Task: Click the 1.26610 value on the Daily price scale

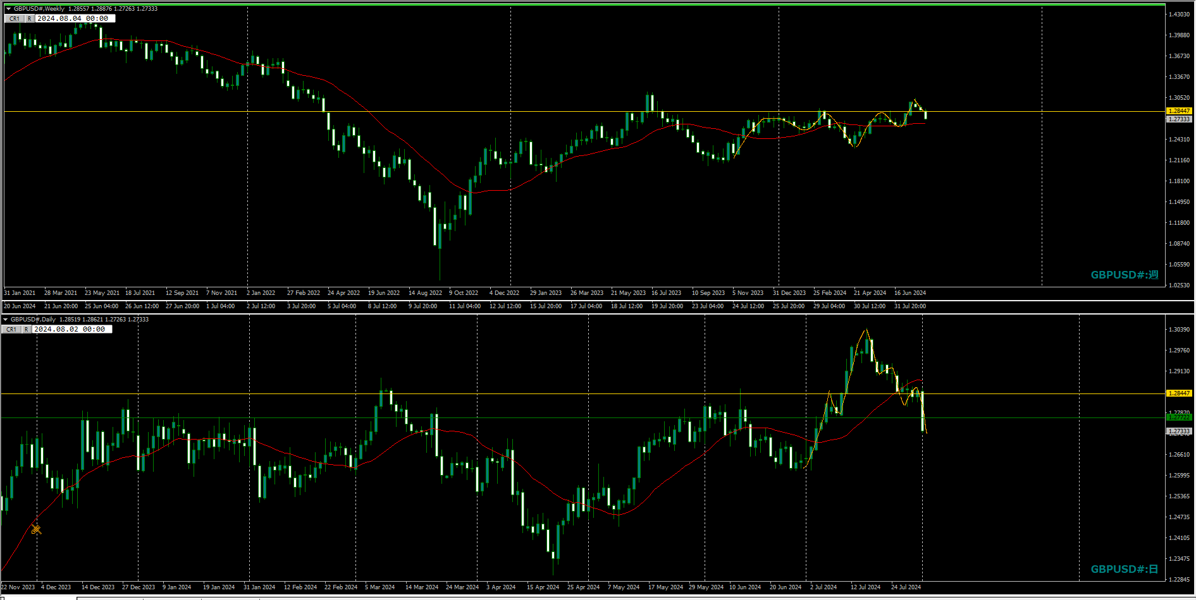Action: point(1179,455)
